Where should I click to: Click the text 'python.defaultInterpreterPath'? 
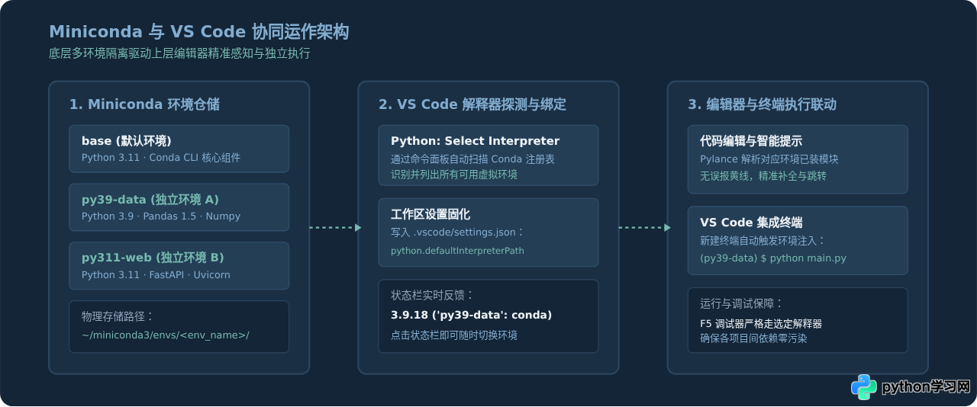457,251
